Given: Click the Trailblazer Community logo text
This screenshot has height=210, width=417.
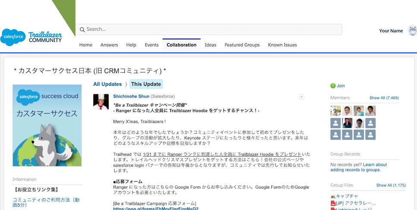Looking at the screenshot, I should (45, 37).
